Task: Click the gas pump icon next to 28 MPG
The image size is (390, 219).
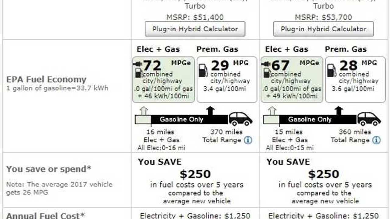Action: click(331, 71)
